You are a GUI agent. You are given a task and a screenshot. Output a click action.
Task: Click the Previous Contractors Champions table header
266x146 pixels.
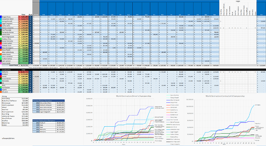click(x=49, y=121)
